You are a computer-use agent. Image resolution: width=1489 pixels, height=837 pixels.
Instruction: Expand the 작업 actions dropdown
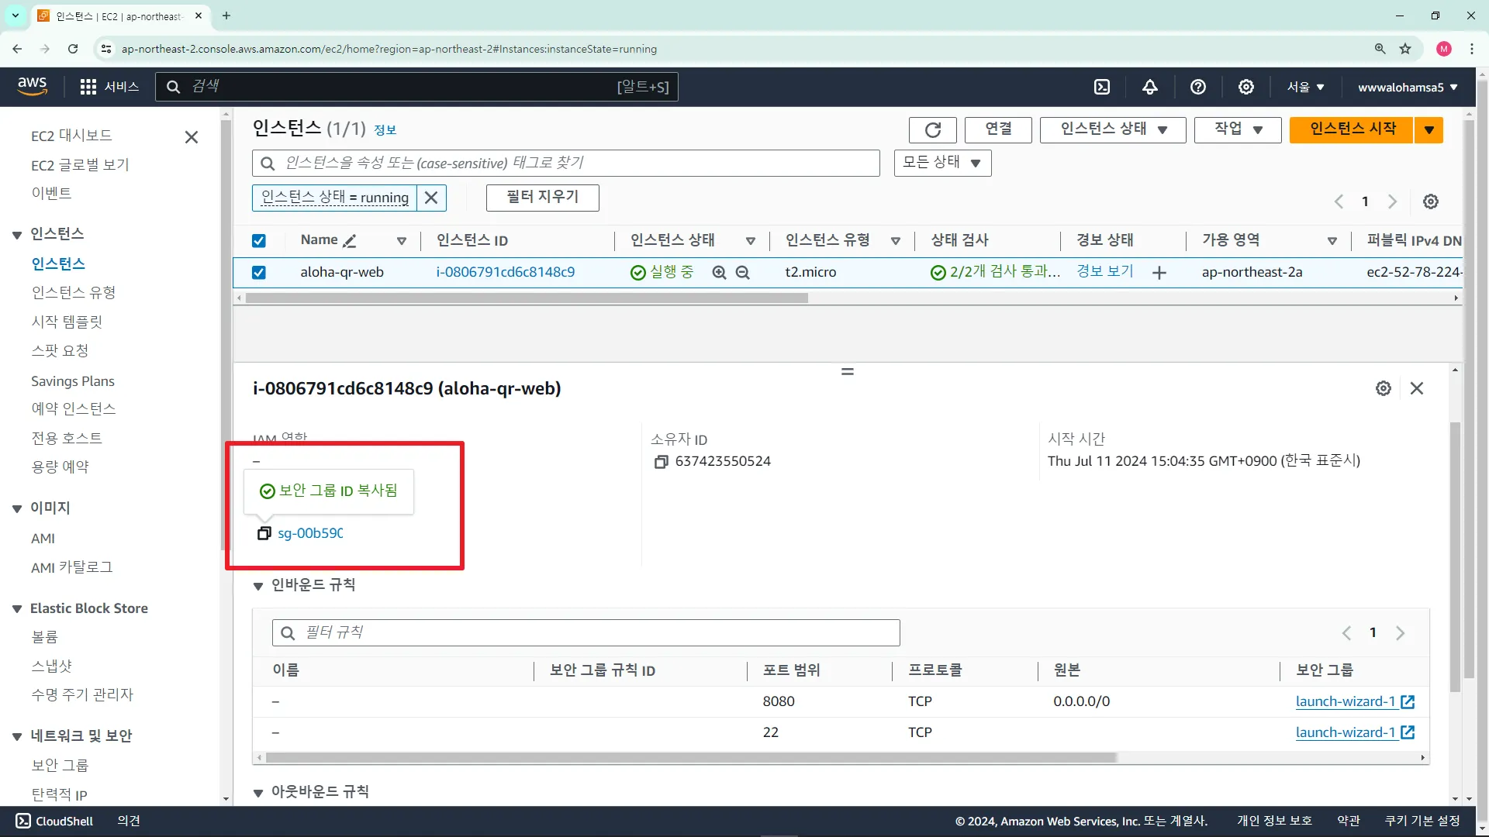point(1238,129)
